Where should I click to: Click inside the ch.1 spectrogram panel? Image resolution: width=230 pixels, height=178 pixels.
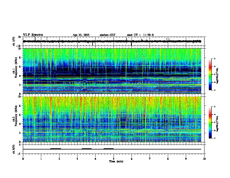[112, 71]
